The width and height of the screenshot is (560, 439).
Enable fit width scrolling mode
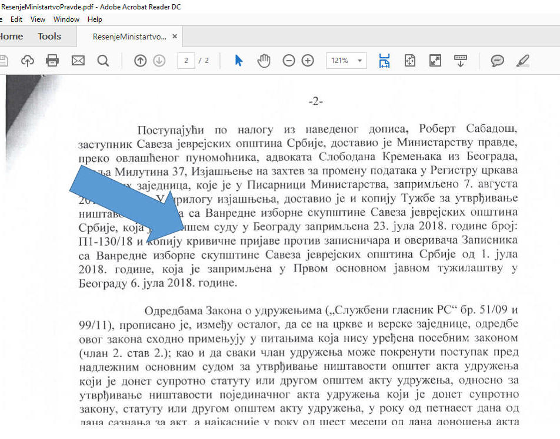384,61
